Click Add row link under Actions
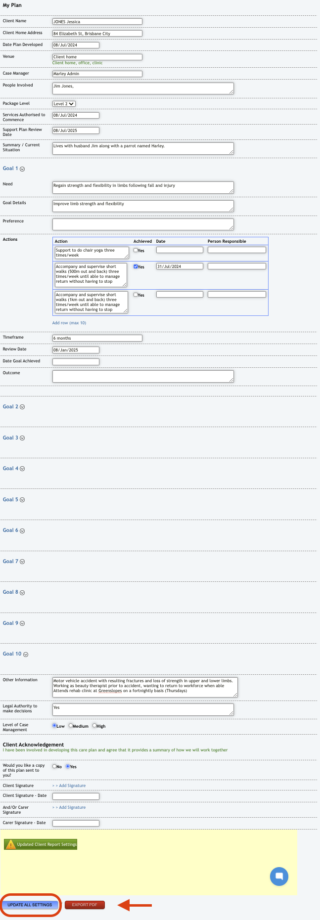Image resolution: width=320 pixels, height=920 pixels. point(69,323)
